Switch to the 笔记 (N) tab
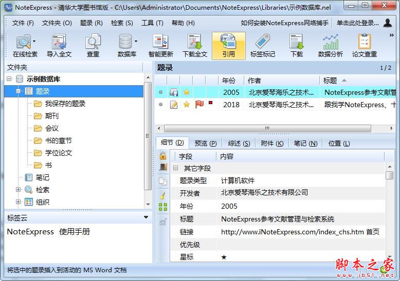This screenshot has height=281, width=400. point(305,144)
